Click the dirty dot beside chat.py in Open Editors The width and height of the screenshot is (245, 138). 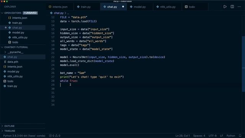6,28
